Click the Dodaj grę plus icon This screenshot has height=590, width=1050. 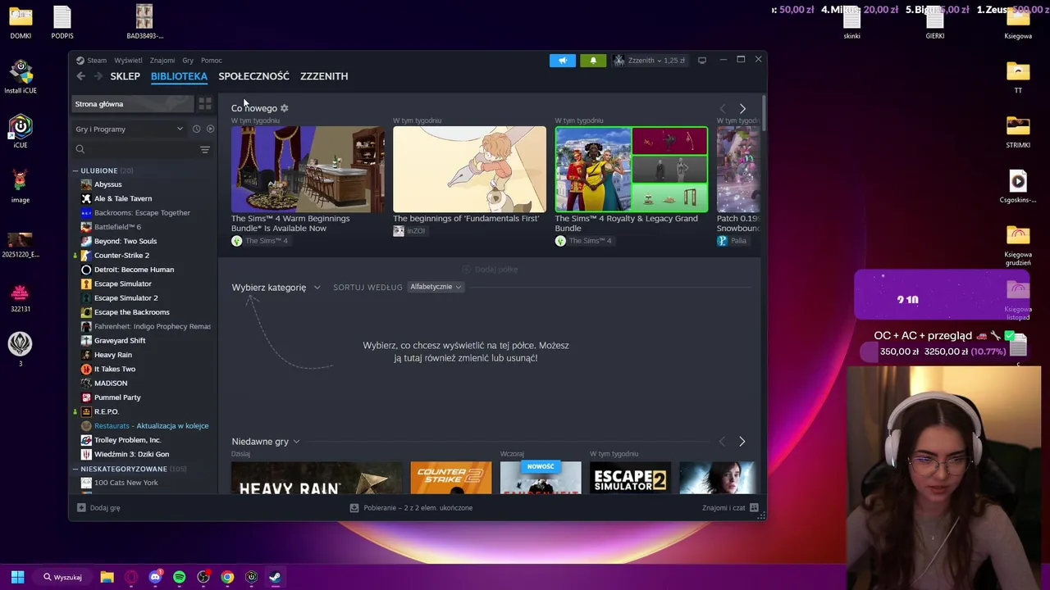click(81, 508)
